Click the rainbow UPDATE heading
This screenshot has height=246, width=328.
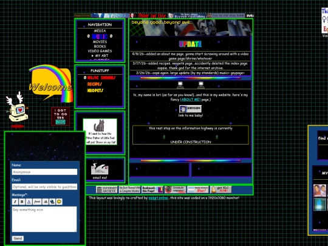tap(190, 44)
